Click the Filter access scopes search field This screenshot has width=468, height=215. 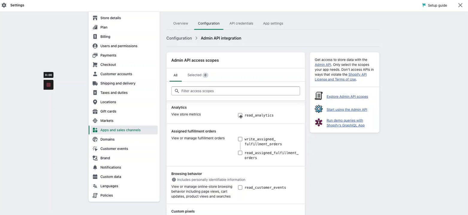tap(235, 91)
